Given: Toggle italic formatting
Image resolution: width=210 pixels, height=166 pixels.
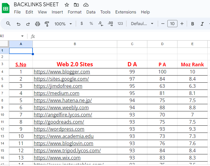Looking at the screenshot, I should pos(202,24).
